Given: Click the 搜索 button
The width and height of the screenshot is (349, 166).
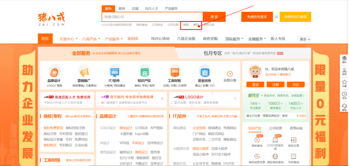Looking at the screenshot, I should [x=214, y=17].
